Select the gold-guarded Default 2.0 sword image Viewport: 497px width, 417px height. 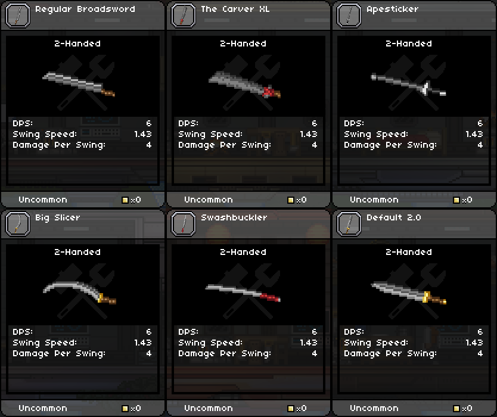tap(409, 293)
